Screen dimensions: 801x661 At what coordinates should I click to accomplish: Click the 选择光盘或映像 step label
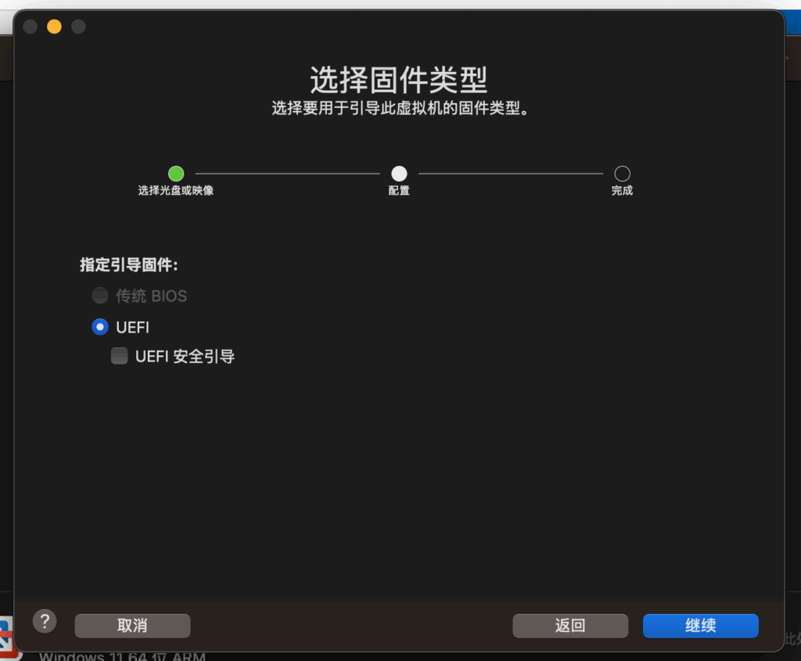tap(176, 191)
